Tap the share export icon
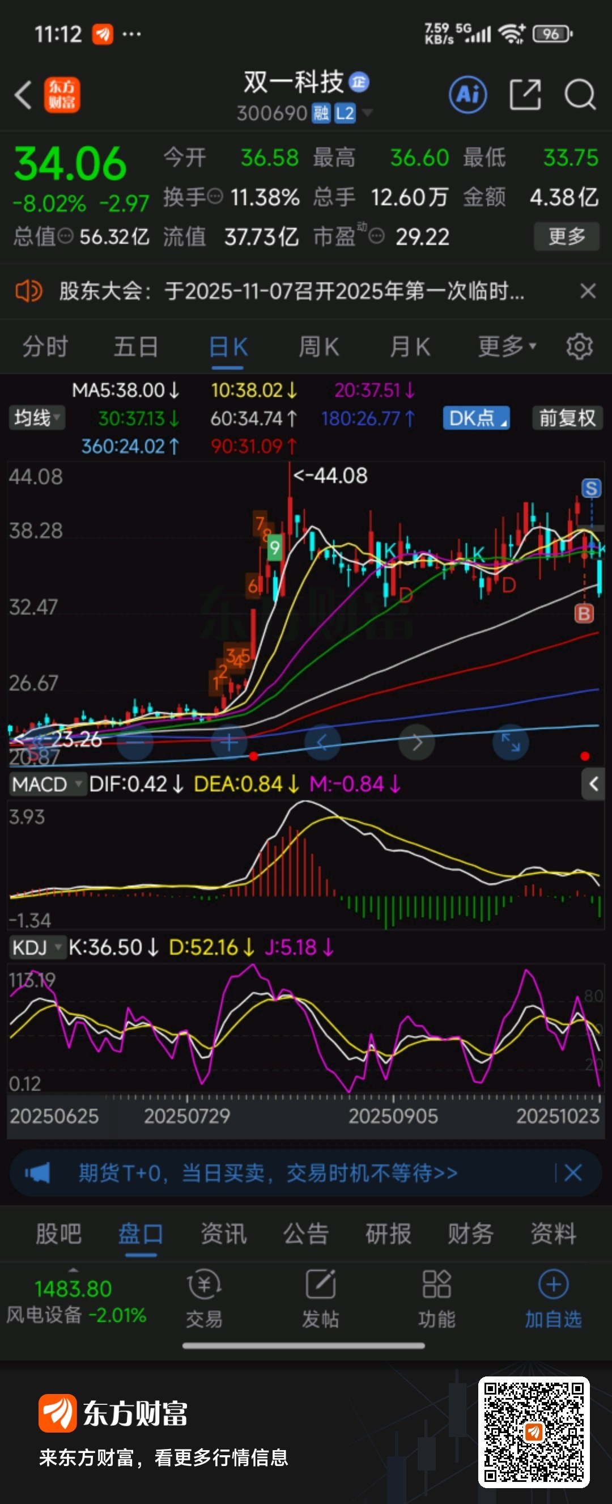 (x=525, y=94)
